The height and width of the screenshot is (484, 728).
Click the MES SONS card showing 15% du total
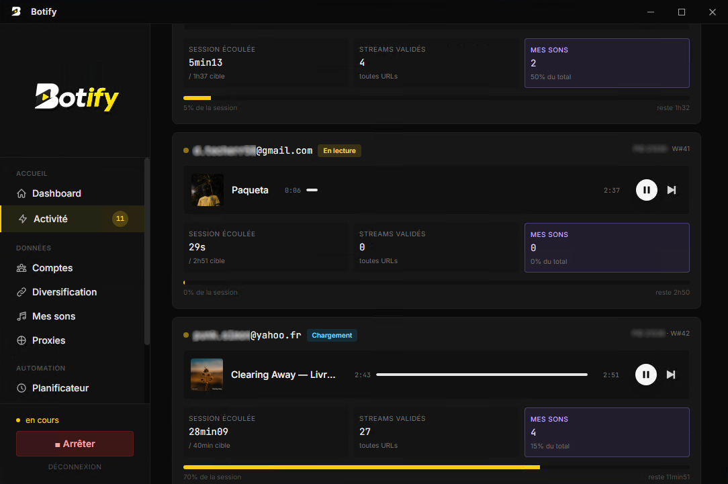[607, 432]
